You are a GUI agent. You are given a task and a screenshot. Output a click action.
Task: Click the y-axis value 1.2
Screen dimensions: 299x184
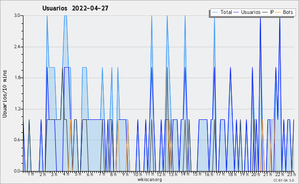click(x=17, y=109)
